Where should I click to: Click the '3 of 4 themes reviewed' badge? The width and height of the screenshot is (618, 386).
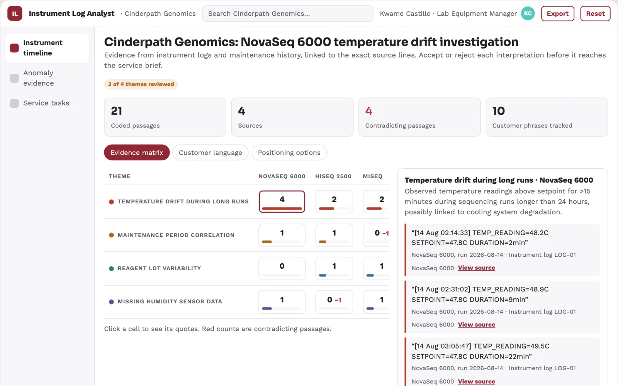141,84
